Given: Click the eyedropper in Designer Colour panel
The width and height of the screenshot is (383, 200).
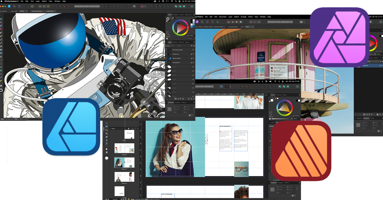Looking at the screenshot, I should coord(172,19).
